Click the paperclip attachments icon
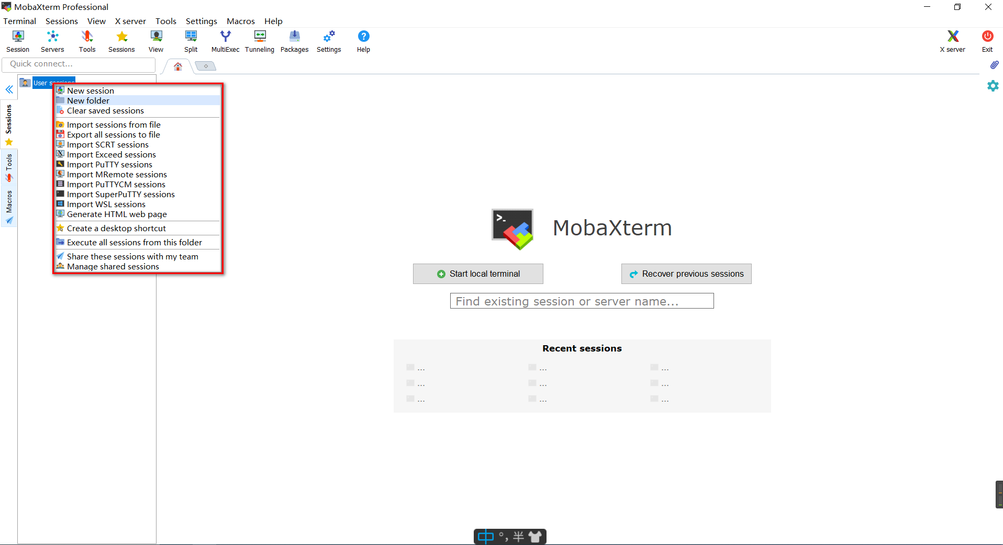 click(x=994, y=65)
